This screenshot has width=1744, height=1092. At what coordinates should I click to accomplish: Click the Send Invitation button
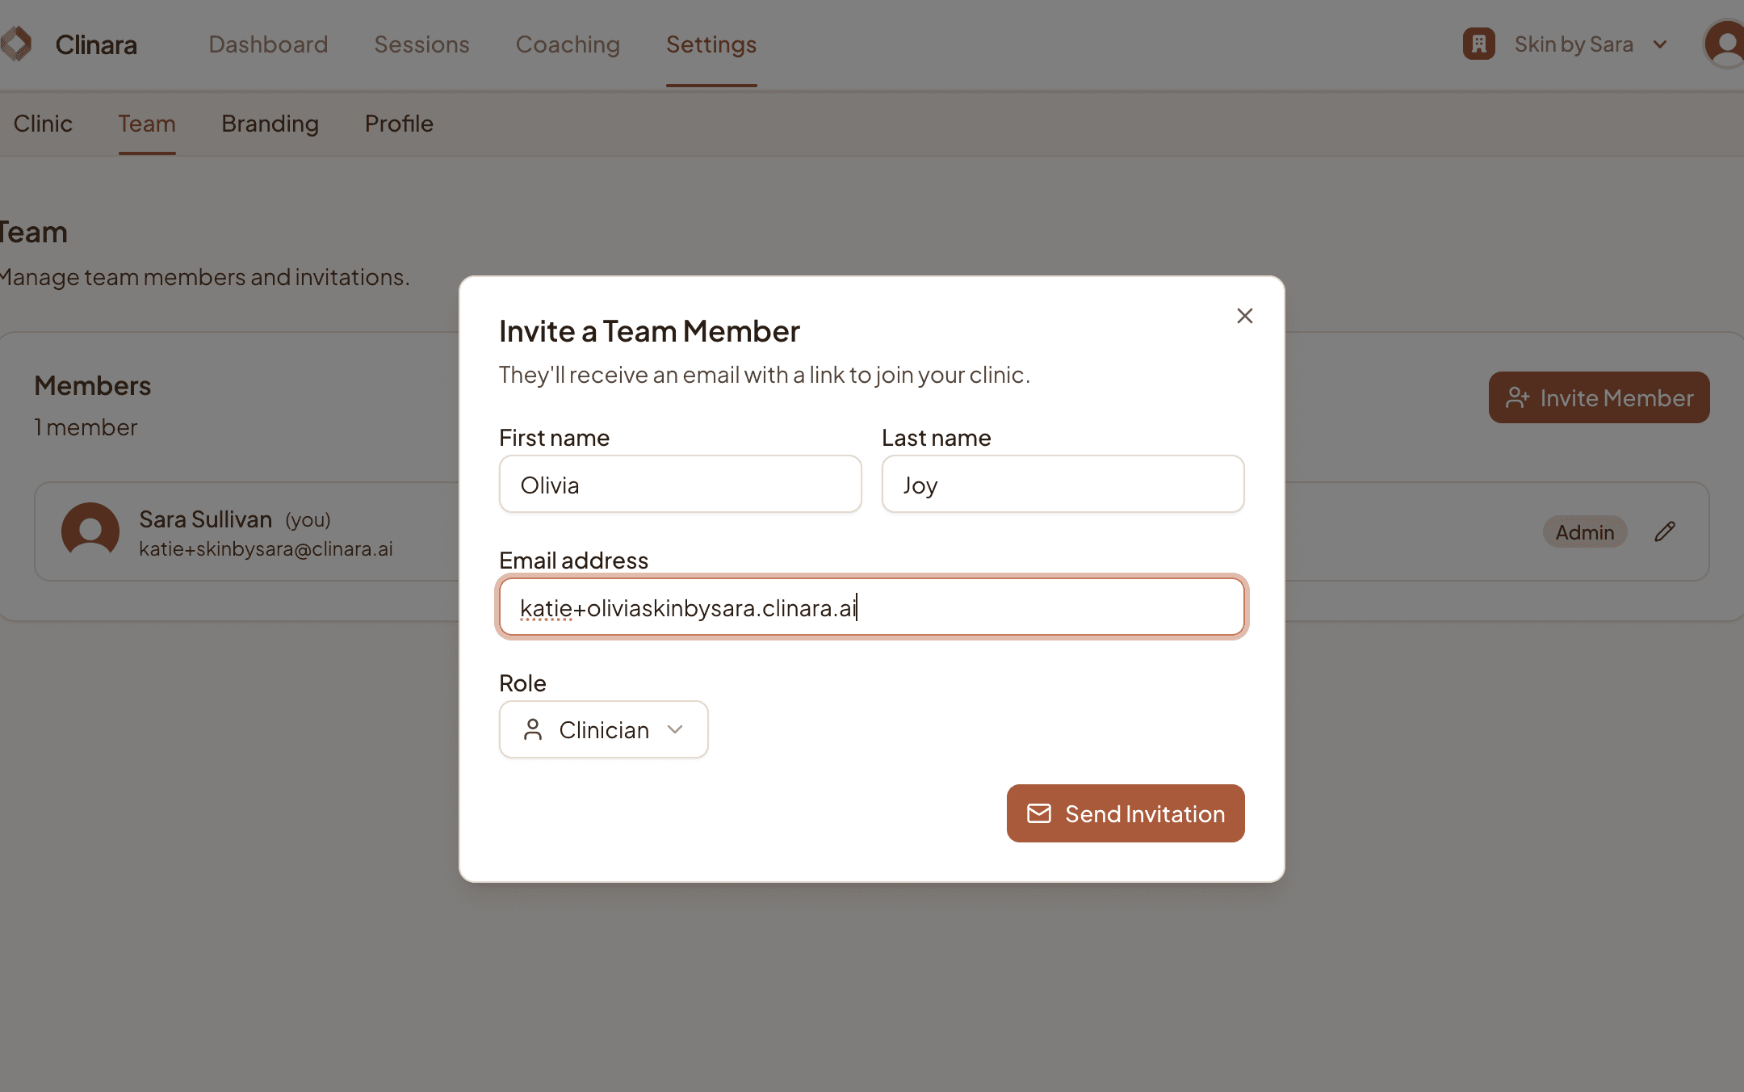(1125, 813)
